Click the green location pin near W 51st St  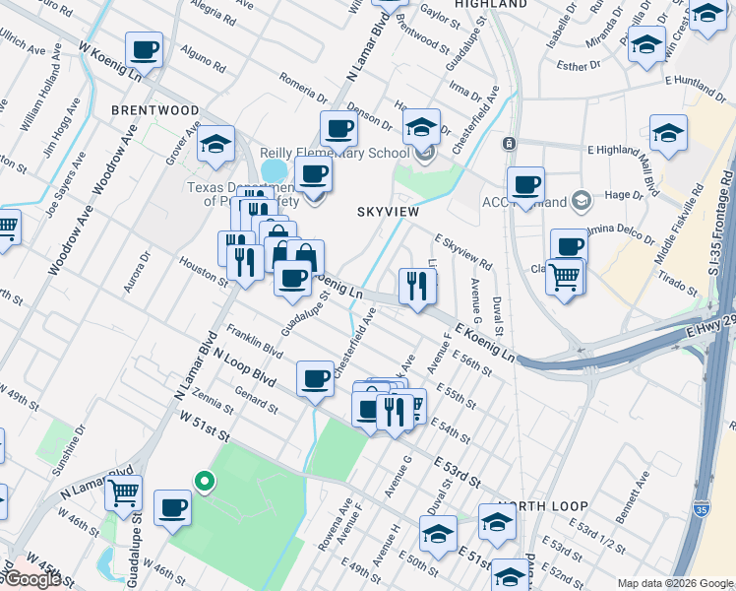coord(205,483)
